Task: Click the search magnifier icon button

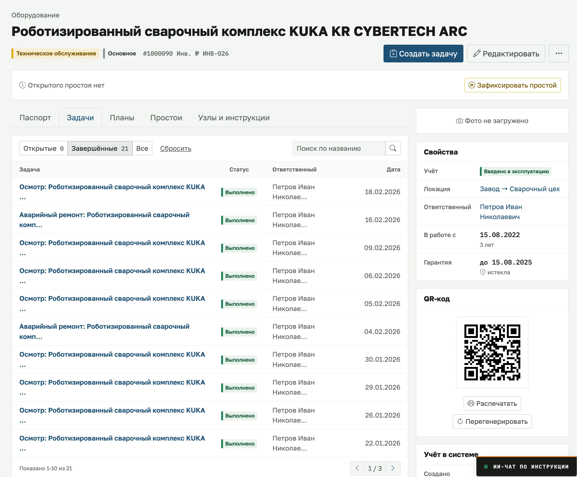Action: pos(393,148)
